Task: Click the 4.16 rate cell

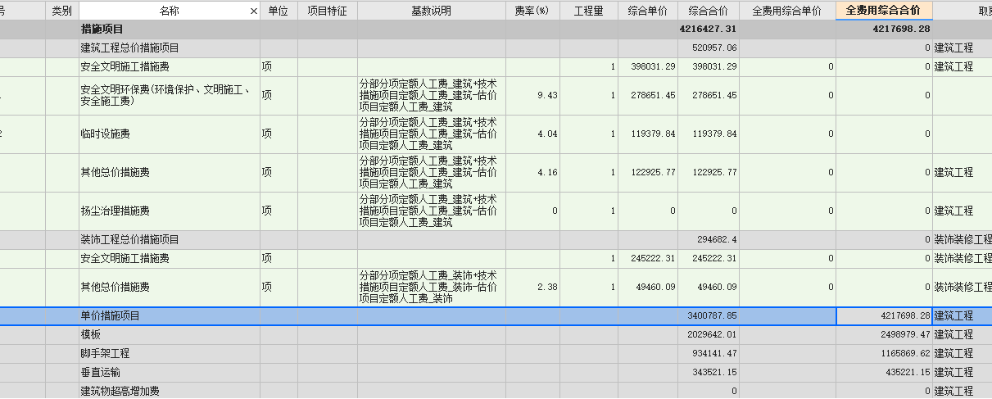Action: click(x=532, y=173)
